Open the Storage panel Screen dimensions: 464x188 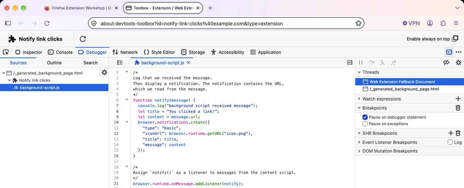click(x=193, y=52)
